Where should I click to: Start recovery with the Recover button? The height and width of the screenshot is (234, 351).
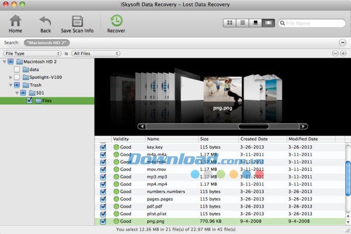(x=116, y=24)
